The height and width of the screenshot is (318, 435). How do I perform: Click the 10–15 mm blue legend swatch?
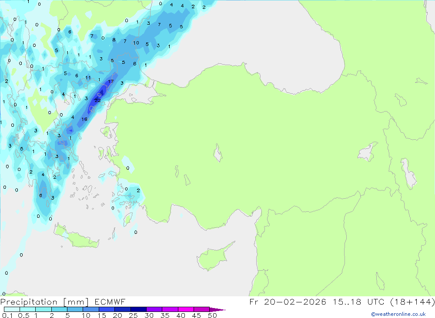pyautogui.click(x=91, y=309)
